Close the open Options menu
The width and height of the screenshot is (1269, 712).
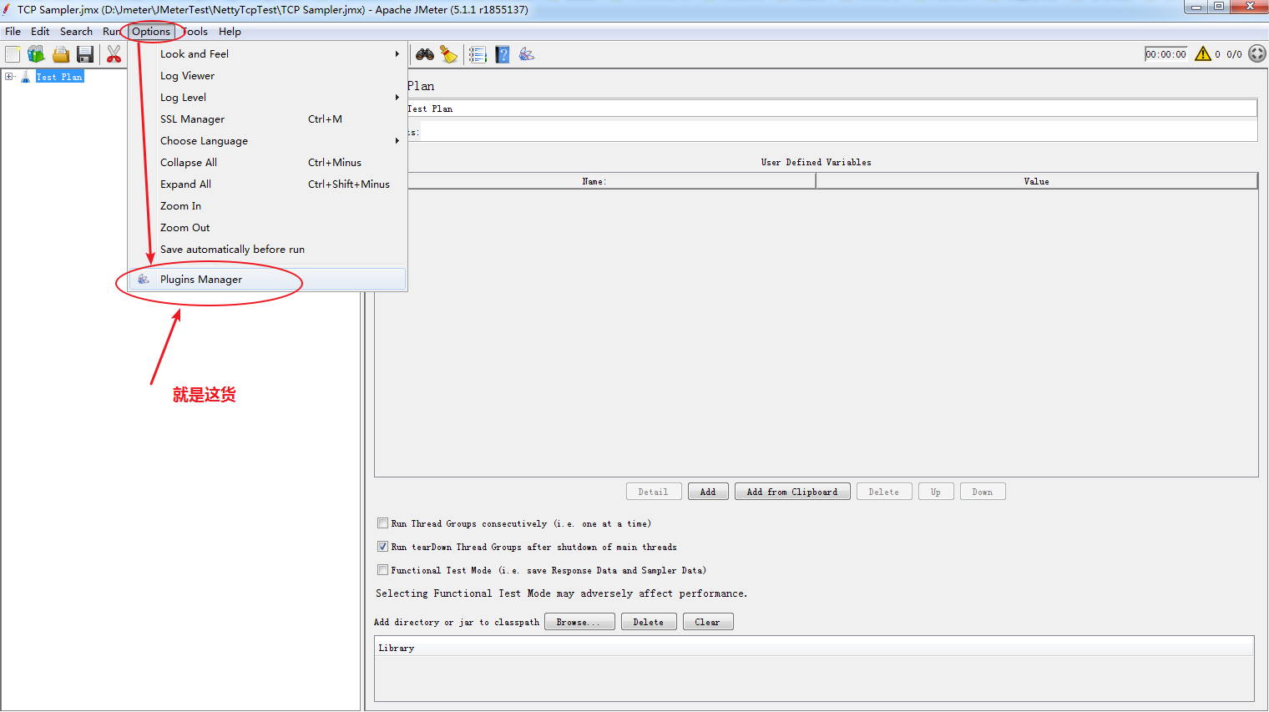[151, 32]
